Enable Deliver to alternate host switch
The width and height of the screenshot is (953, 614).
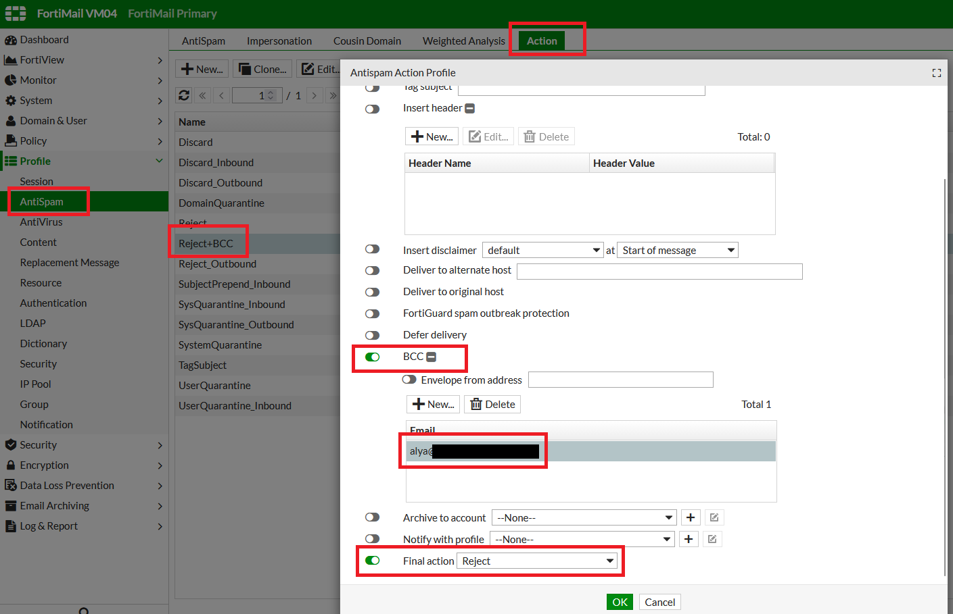coord(373,271)
